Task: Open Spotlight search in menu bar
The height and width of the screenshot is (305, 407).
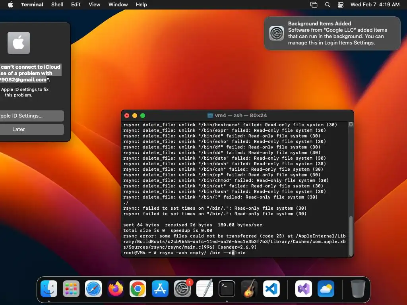Action: [x=328, y=4]
